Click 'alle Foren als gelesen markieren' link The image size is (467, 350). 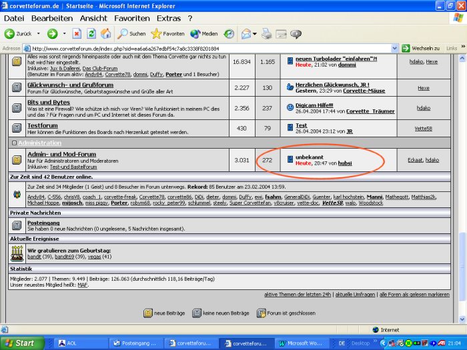(414, 294)
